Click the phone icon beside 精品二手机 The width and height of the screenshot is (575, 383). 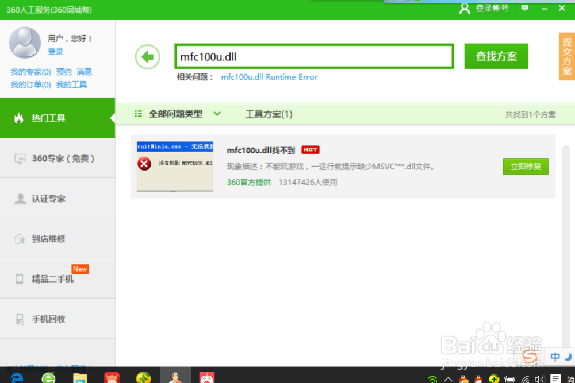pyautogui.click(x=20, y=279)
